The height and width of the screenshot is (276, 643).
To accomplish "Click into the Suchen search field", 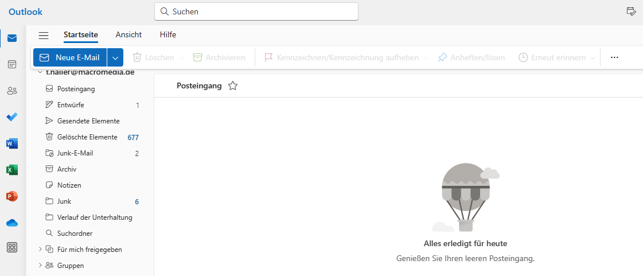I will click(x=256, y=11).
